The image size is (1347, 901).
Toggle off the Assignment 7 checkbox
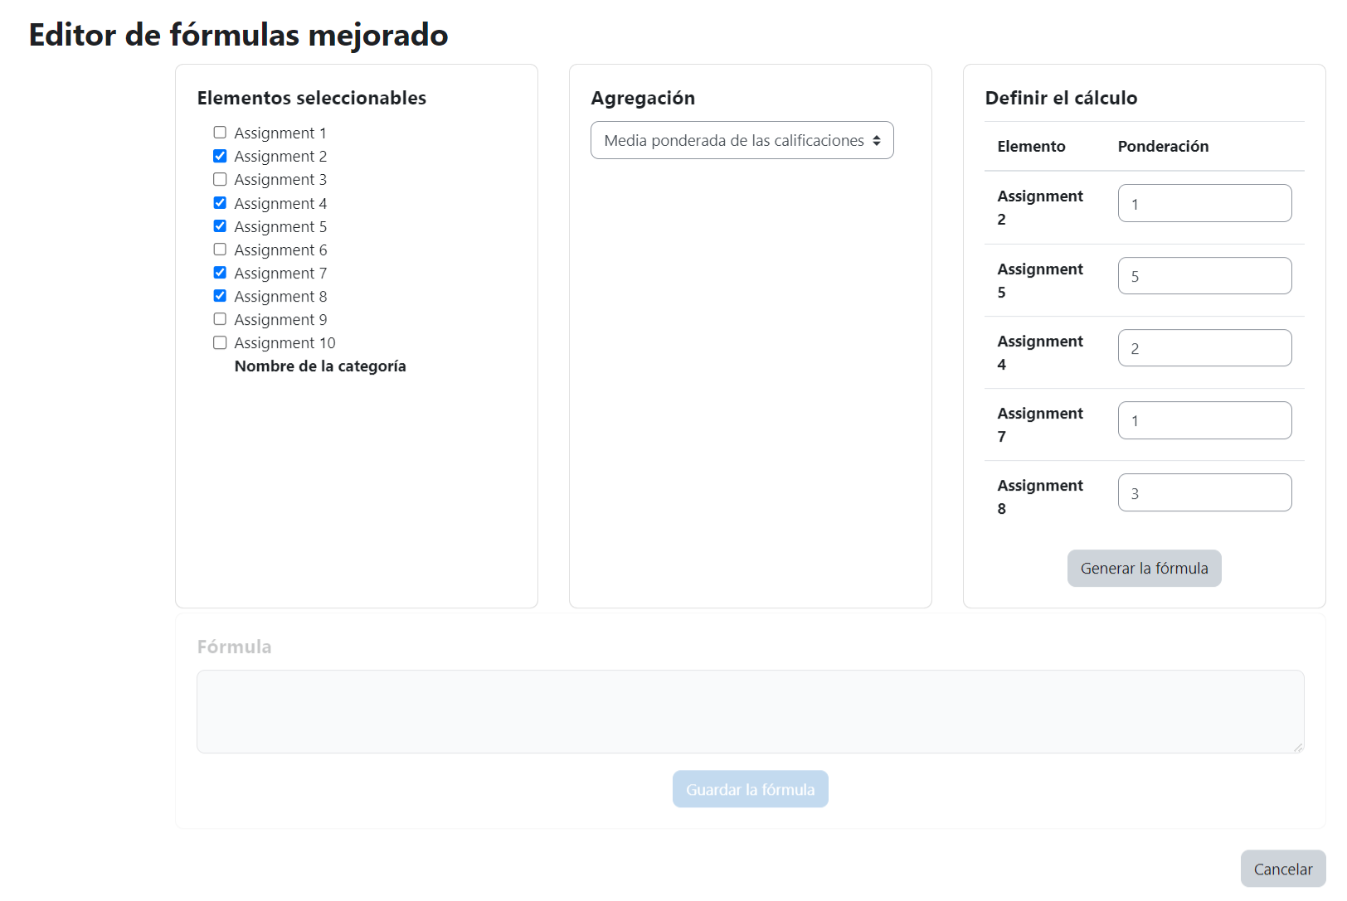coord(220,273)
